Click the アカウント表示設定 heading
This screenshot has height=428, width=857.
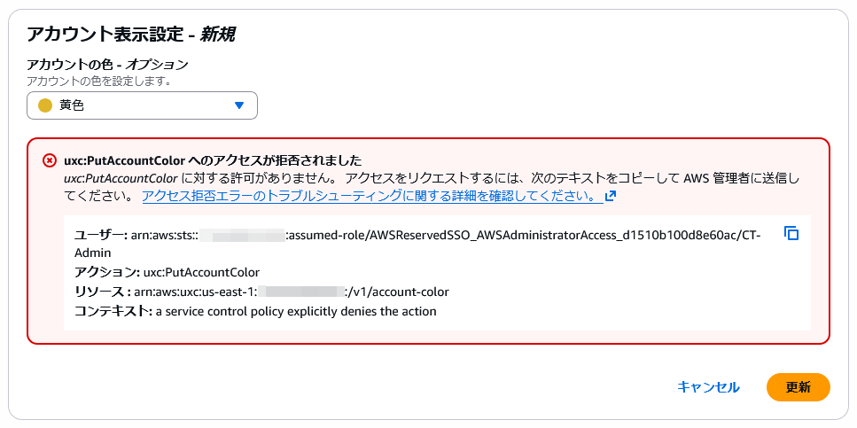[x=131, y=35]
